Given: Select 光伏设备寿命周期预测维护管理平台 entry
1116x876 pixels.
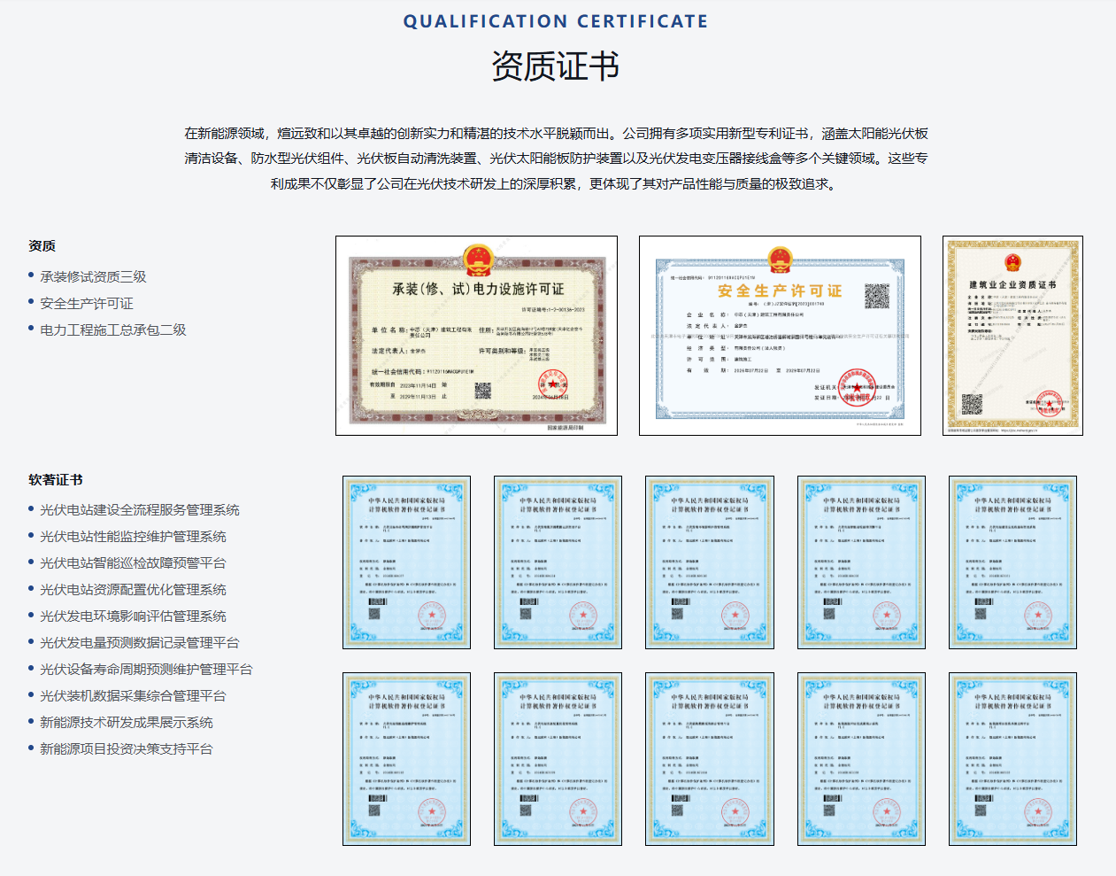Looking at the screenshot, I should tap(146, 669).
